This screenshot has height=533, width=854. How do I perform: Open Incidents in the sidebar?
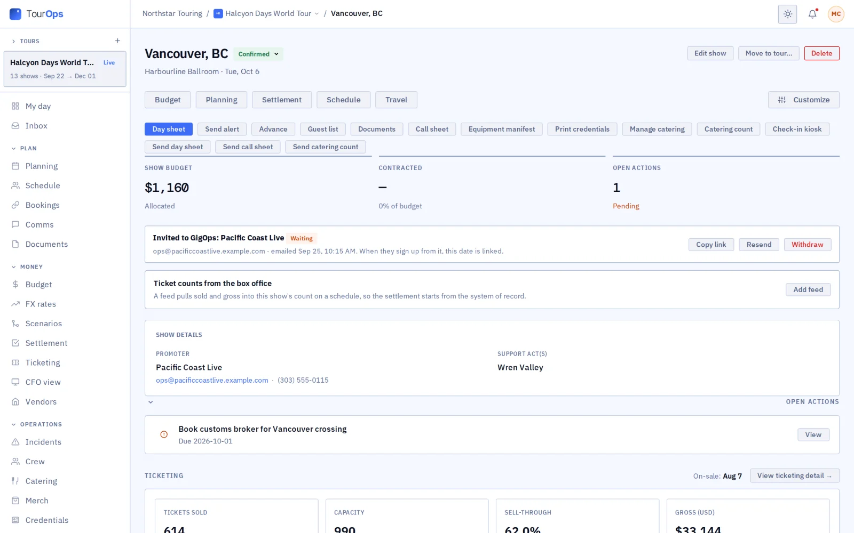[x=65, y=442]
